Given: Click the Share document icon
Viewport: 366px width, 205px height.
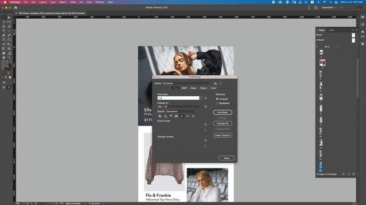Looking at the screenshot, I should tap(316, 7).
